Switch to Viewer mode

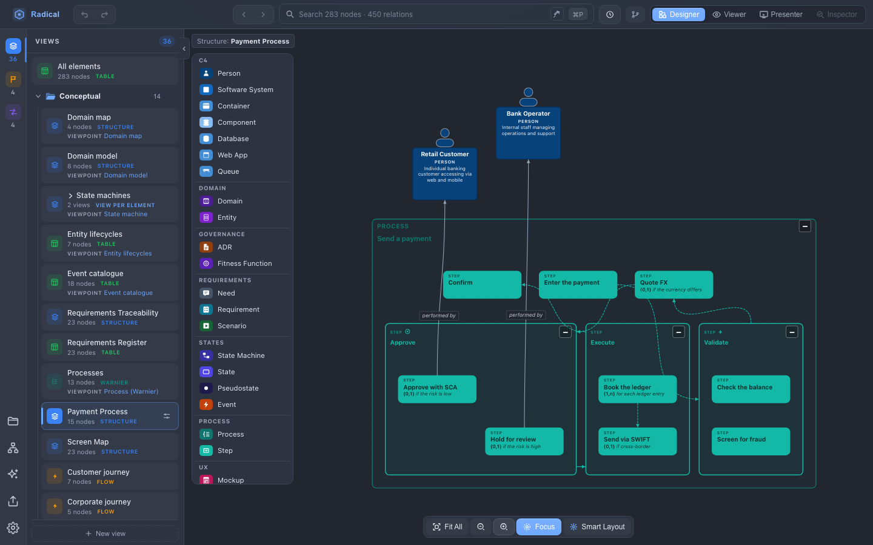tap(729, 15)
